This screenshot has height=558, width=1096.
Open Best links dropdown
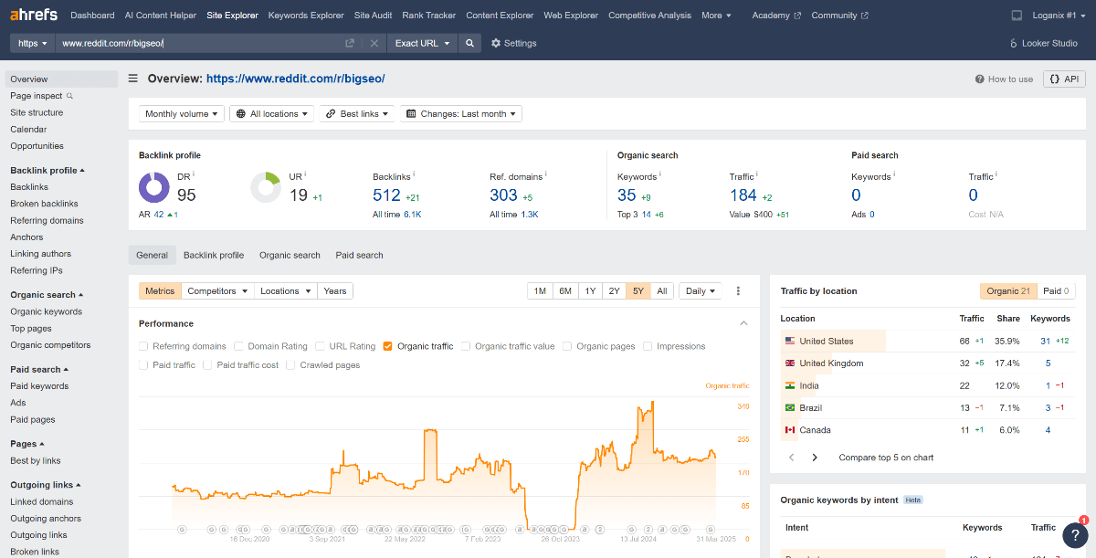[358, 114]
